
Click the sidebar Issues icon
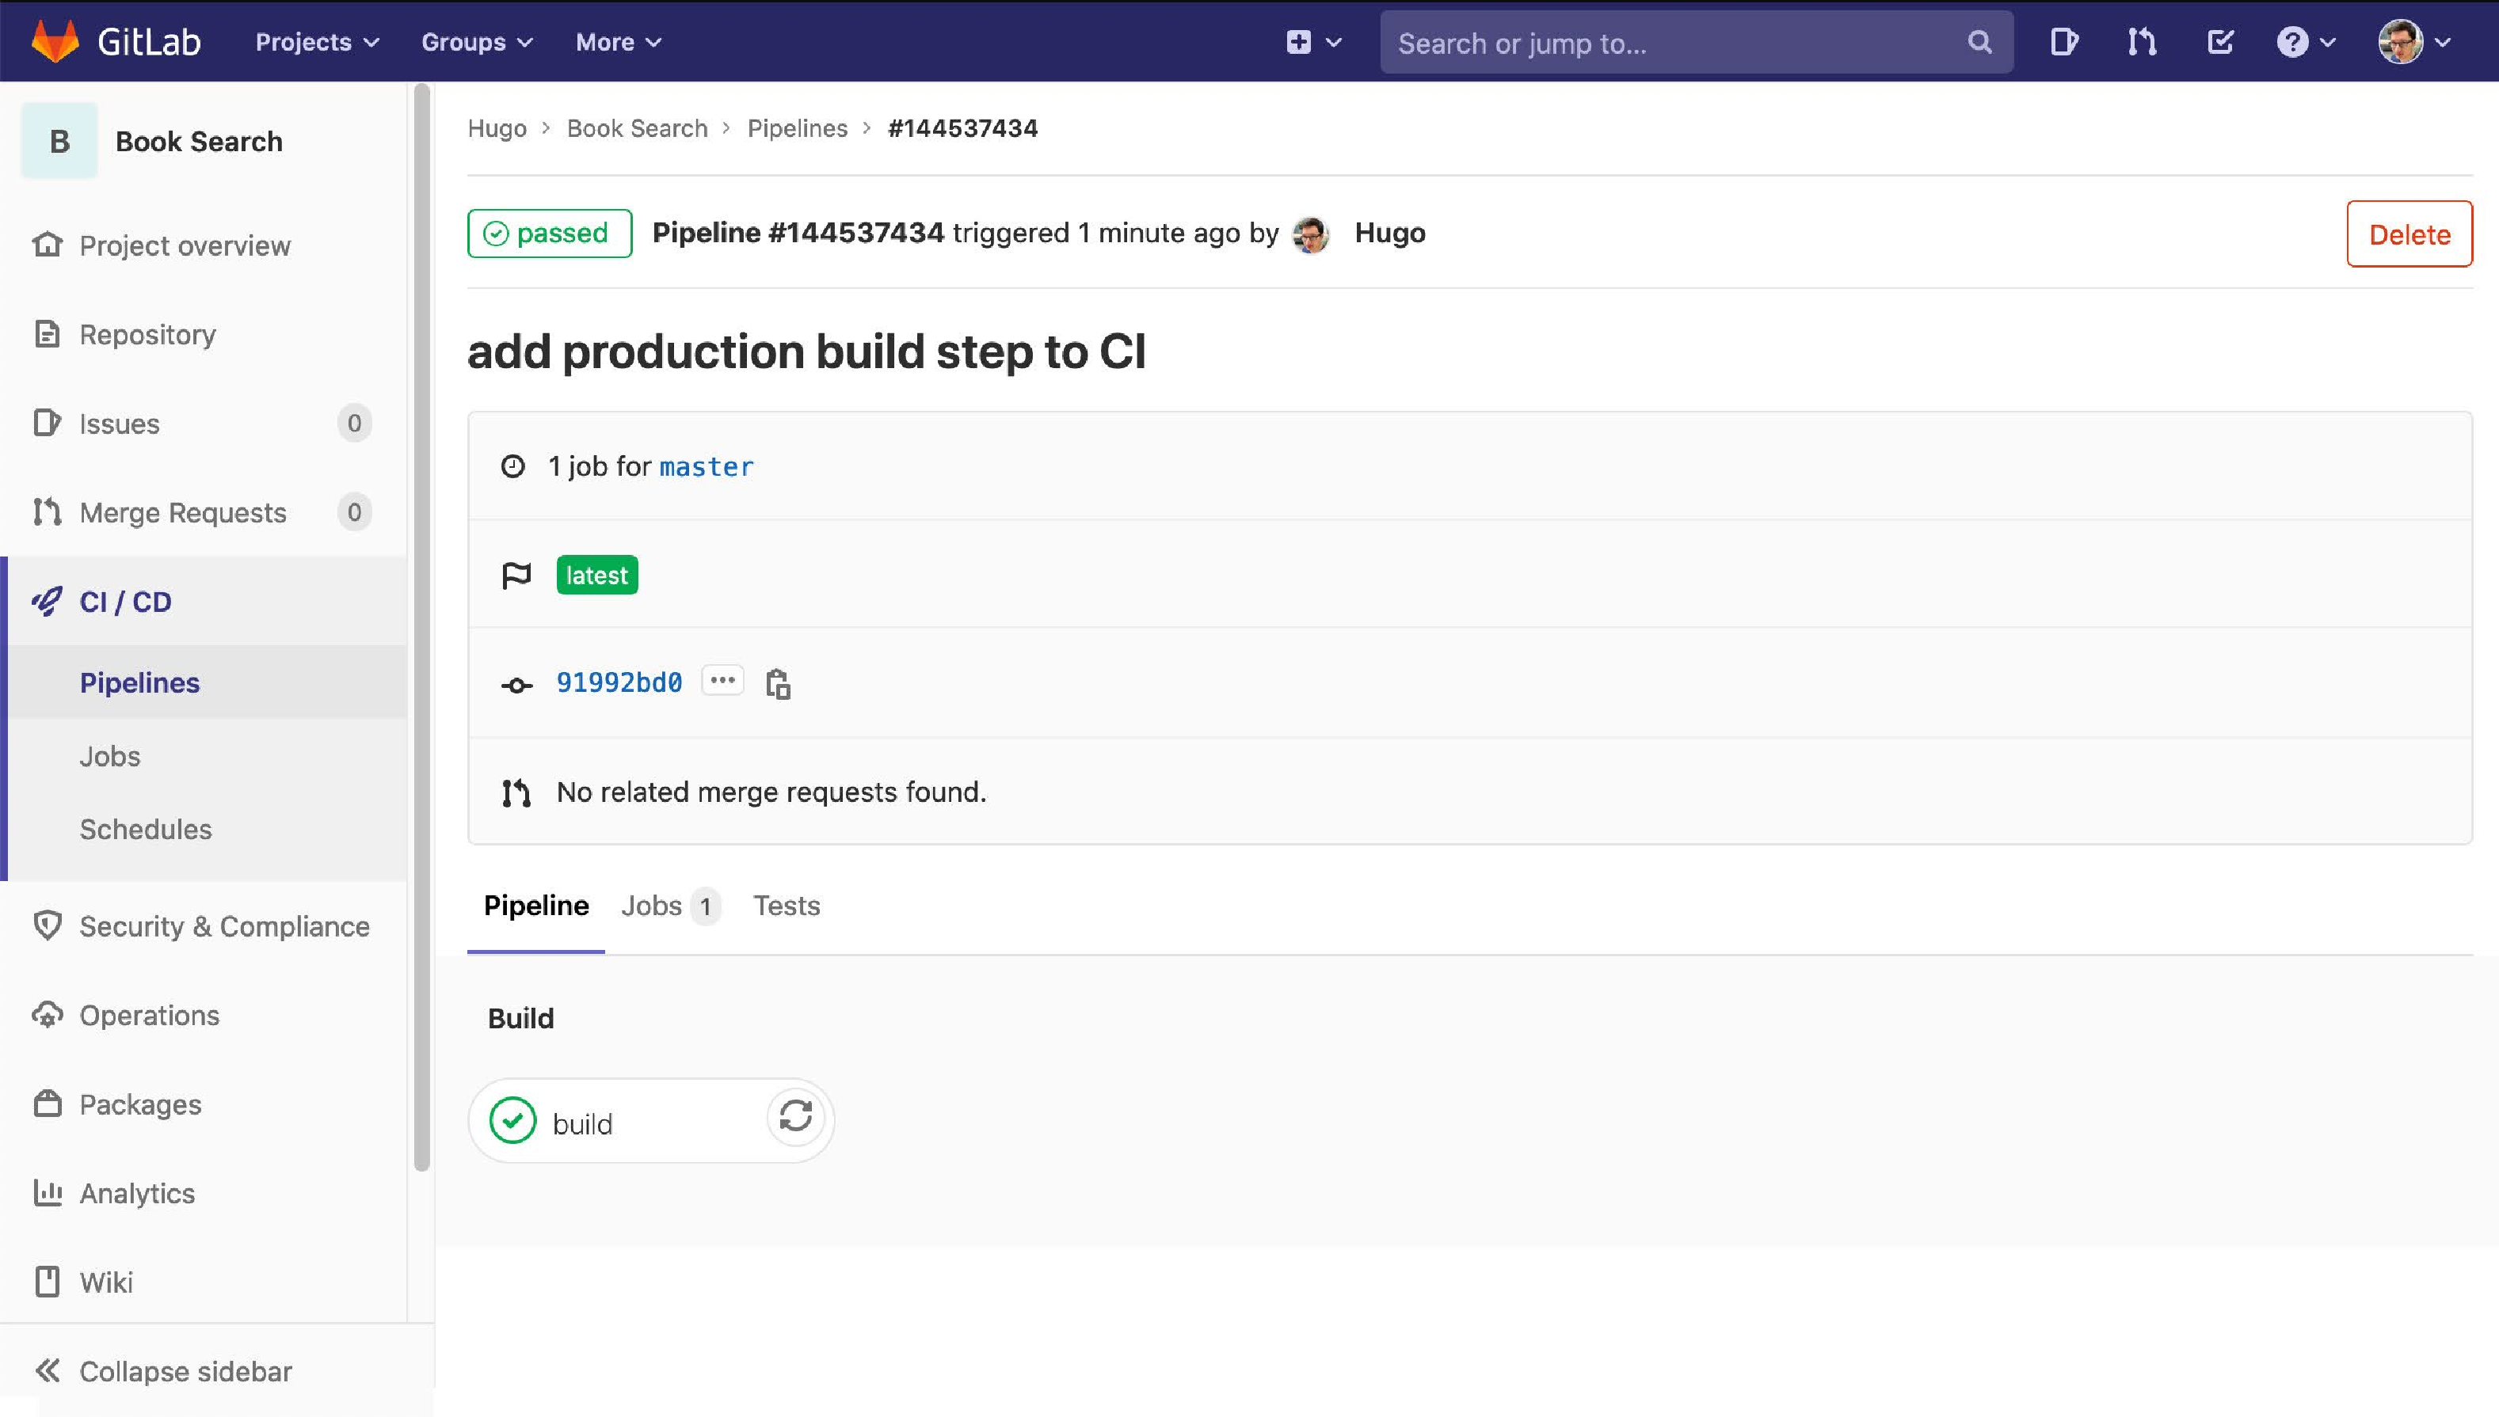point(47,423)
